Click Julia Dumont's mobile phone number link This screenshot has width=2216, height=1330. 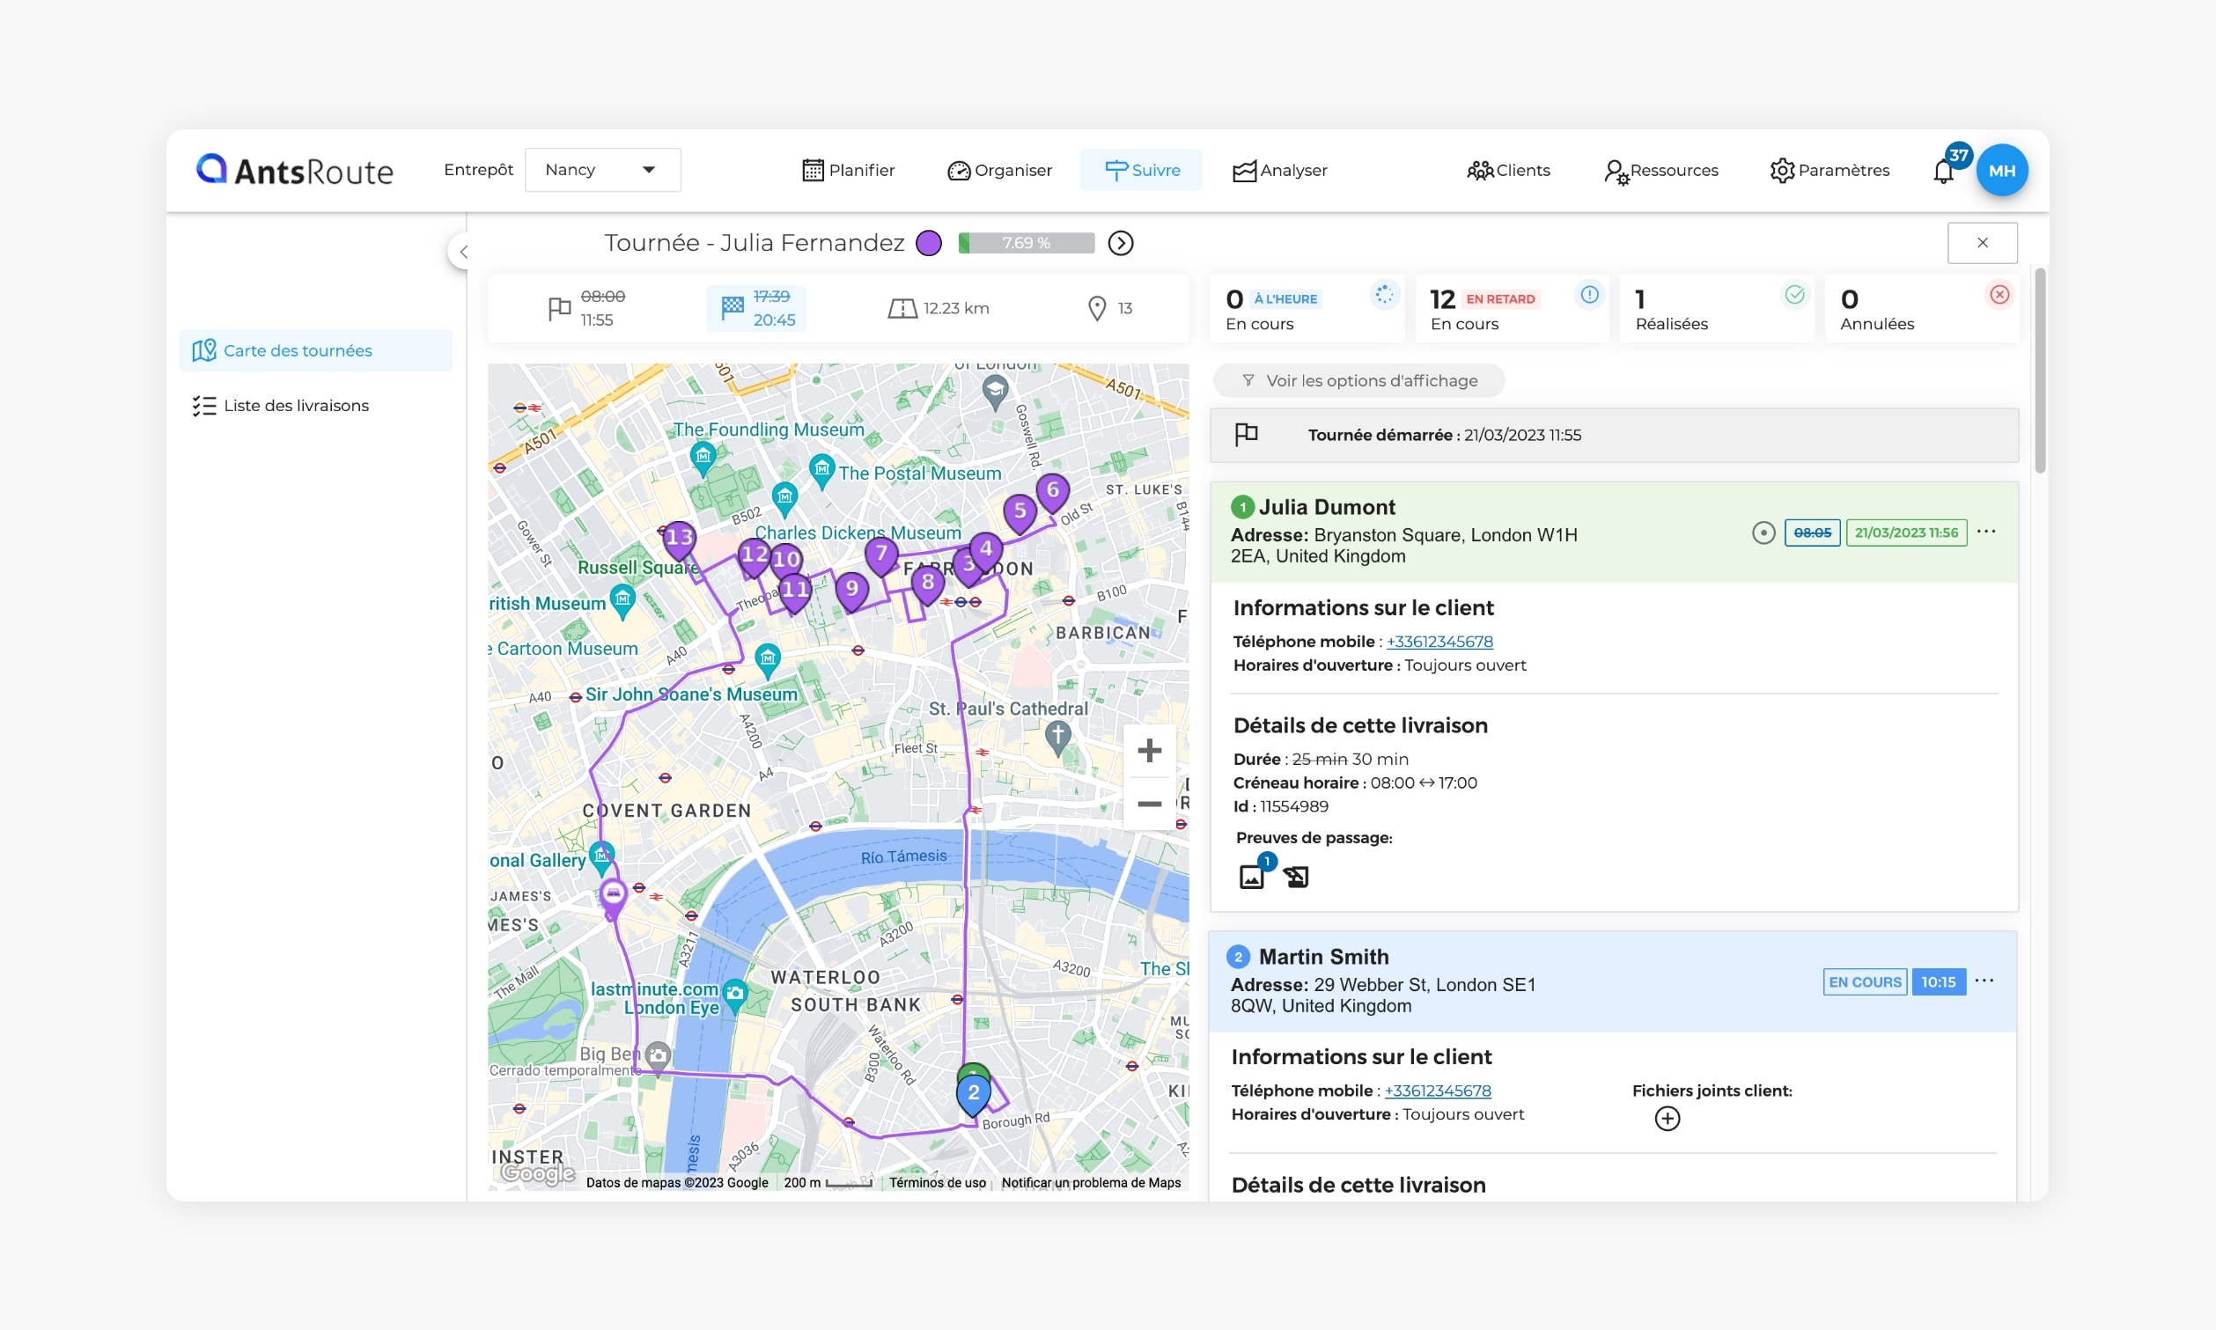point(1439,641)
